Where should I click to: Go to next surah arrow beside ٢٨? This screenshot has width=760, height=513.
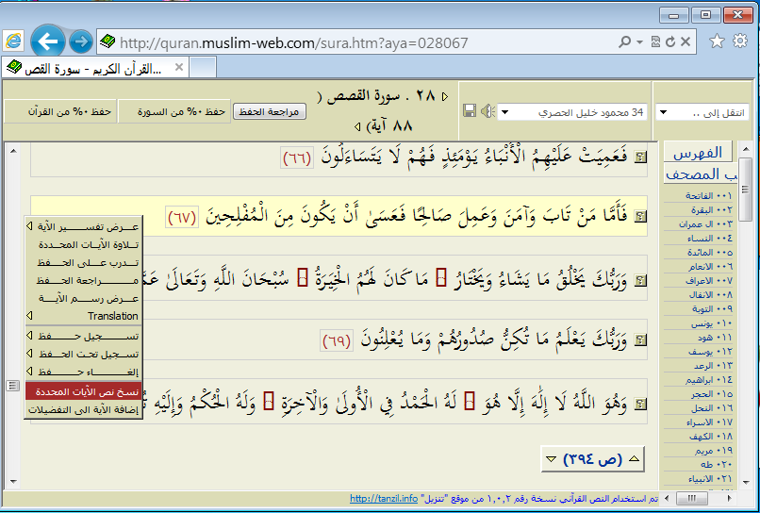click(445, 96)
